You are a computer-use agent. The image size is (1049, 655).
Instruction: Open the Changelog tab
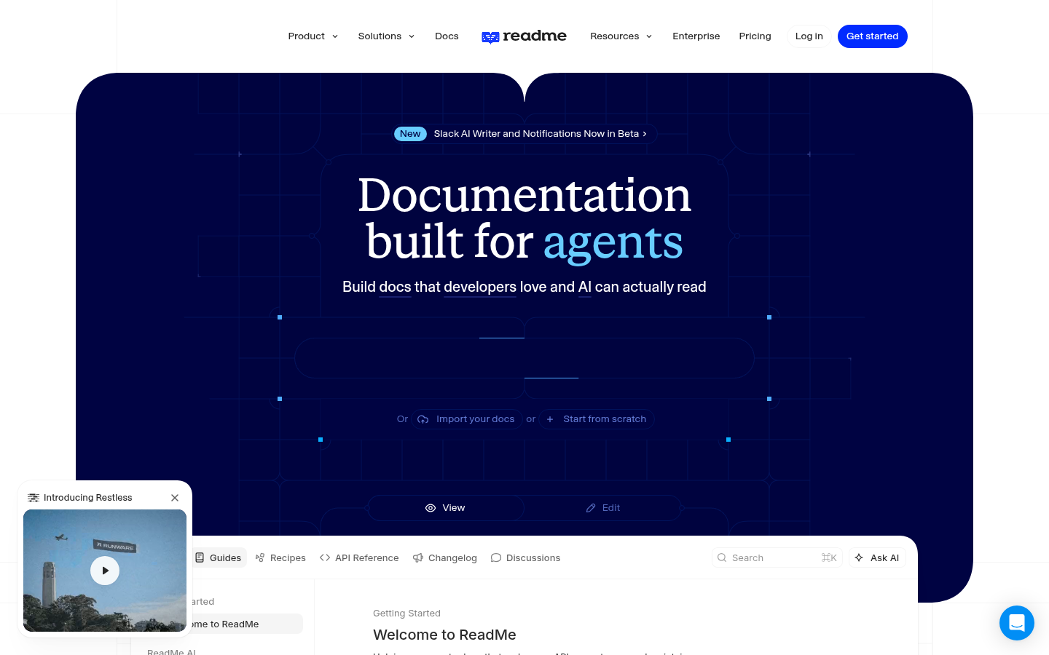[444, 557]
